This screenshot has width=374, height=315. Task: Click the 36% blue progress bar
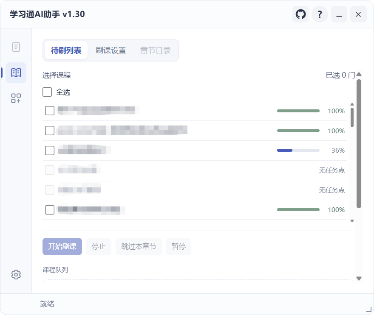tap(298, 151)
